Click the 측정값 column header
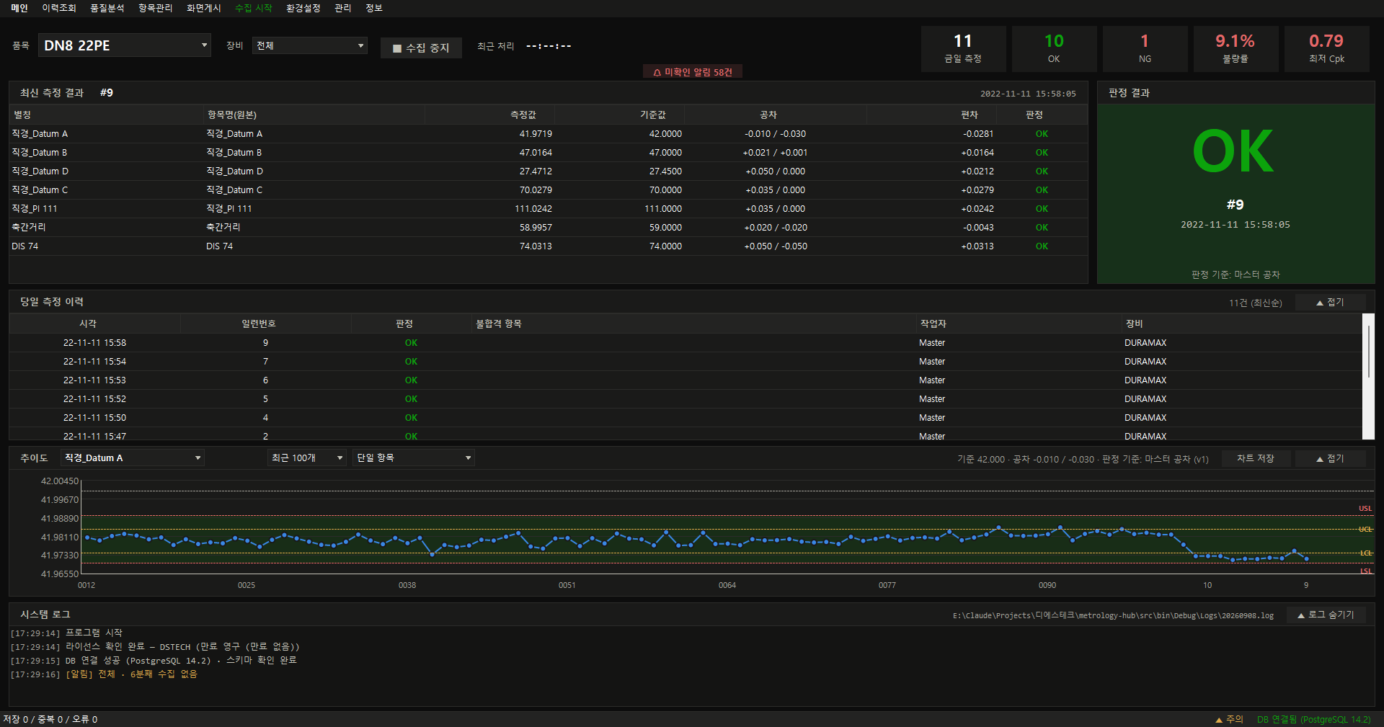Image resolution: width=1384 pixels, height=727 pixels. pyautogui.click(x=490, y=115)
